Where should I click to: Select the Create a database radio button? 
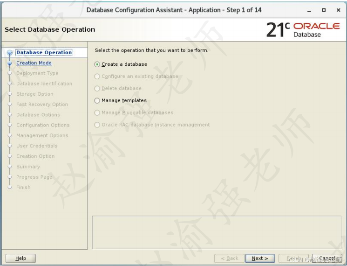(97, 64)
